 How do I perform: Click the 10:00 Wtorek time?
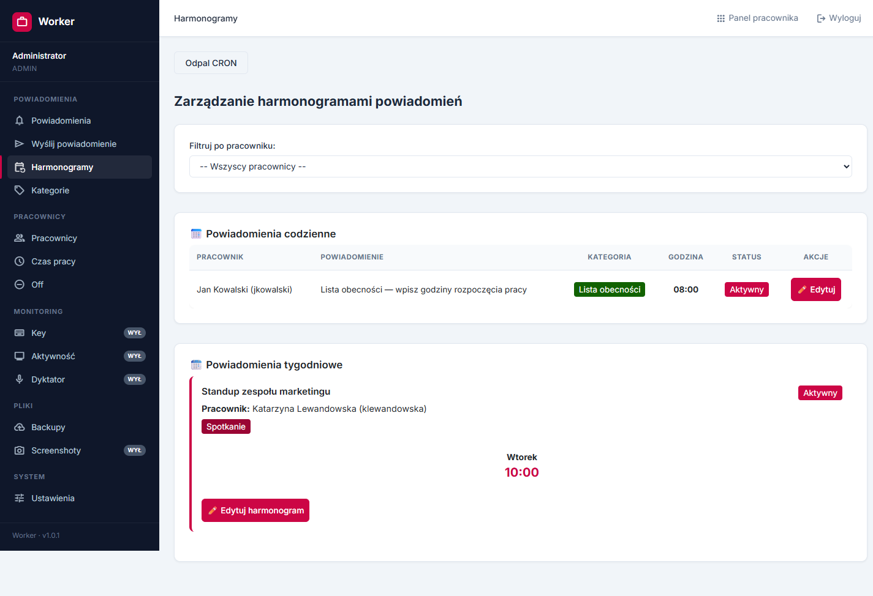click(x=522, y=472)
